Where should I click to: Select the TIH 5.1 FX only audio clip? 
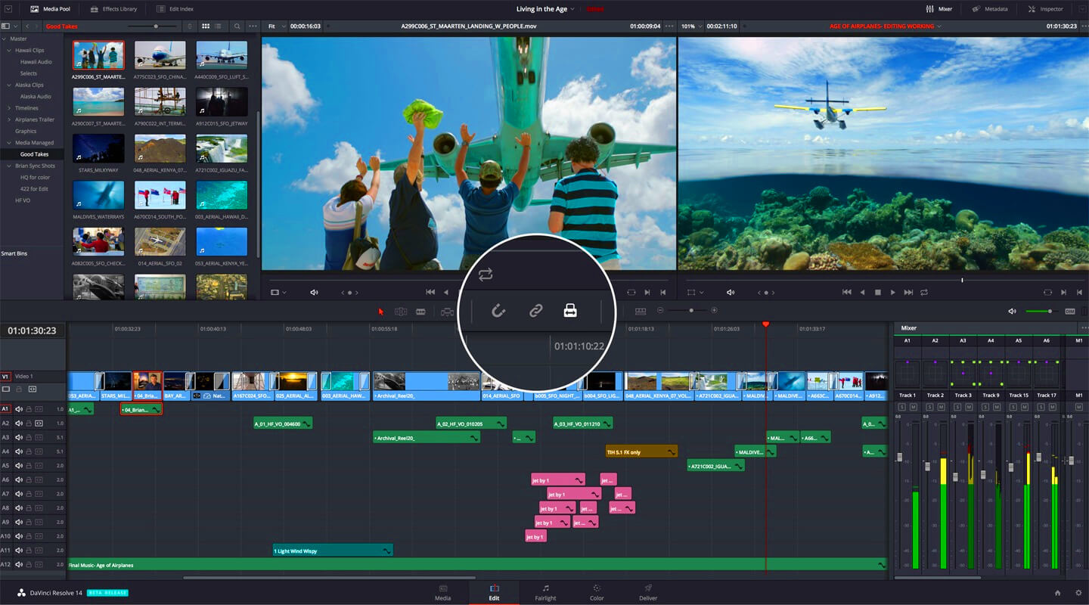click(x=641, y=451)
